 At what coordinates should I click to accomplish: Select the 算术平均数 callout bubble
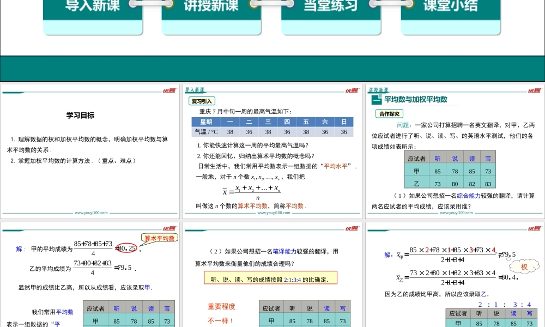pos(159,238)
